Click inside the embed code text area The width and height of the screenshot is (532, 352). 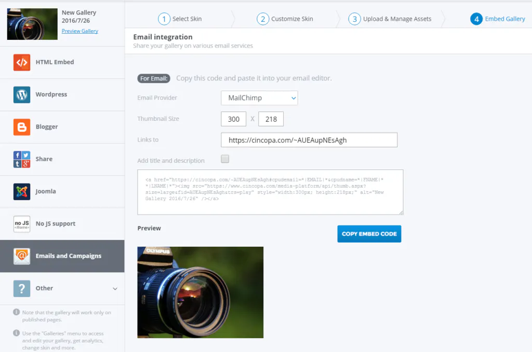pos(270,192)
